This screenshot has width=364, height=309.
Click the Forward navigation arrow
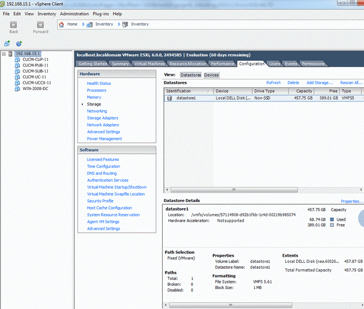[x=40, y=24]
